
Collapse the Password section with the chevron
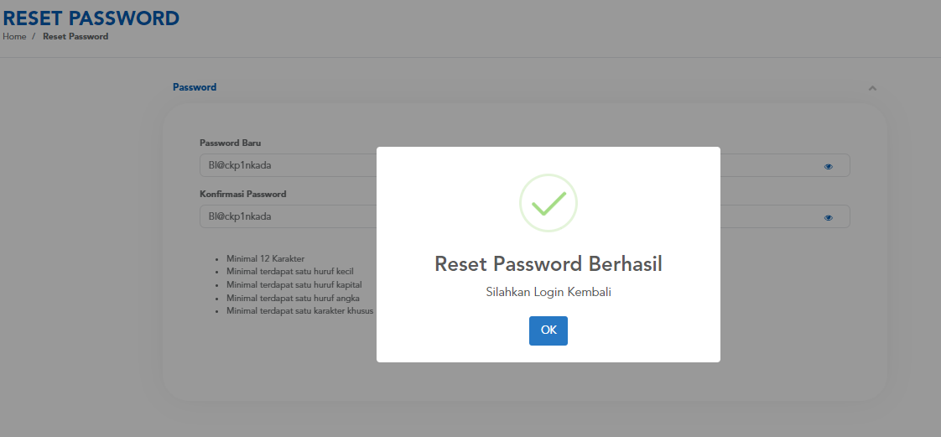click(872, 88)
